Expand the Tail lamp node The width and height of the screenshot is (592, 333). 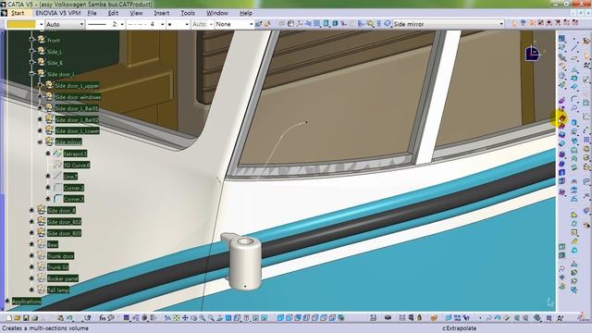tap(31, 290)
